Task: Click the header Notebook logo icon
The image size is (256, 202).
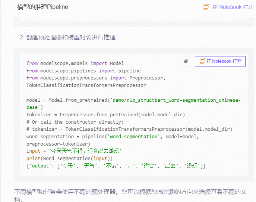Action: [x=206, y=7]
